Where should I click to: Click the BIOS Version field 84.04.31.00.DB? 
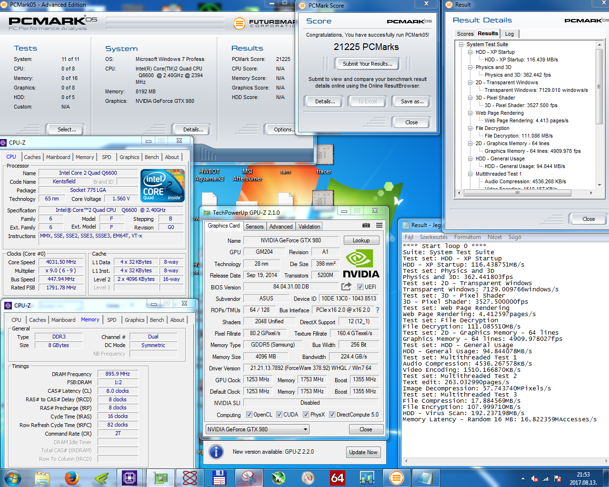point(291,287)
